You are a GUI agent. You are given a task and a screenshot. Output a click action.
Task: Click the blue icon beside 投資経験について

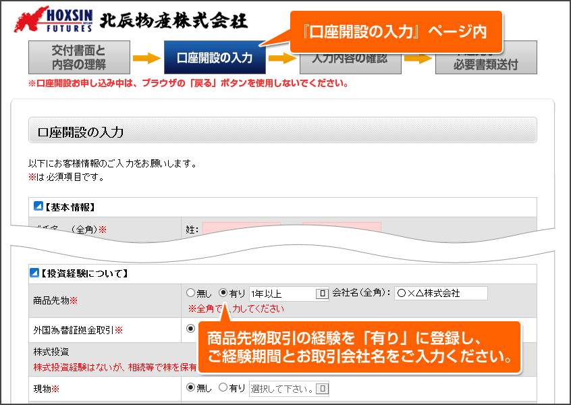tap(34, 273)
